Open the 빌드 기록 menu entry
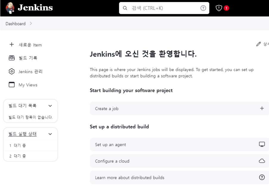The height and width of the screenshot is (186, 269). tap(28, 58)
